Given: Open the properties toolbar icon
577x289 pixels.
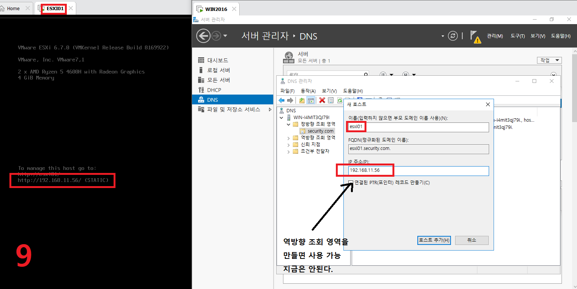Looking at the screenshot, I should click(x=331, y=100).
